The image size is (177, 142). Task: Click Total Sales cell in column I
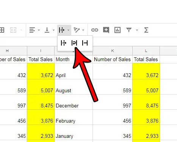pos(41,59)
